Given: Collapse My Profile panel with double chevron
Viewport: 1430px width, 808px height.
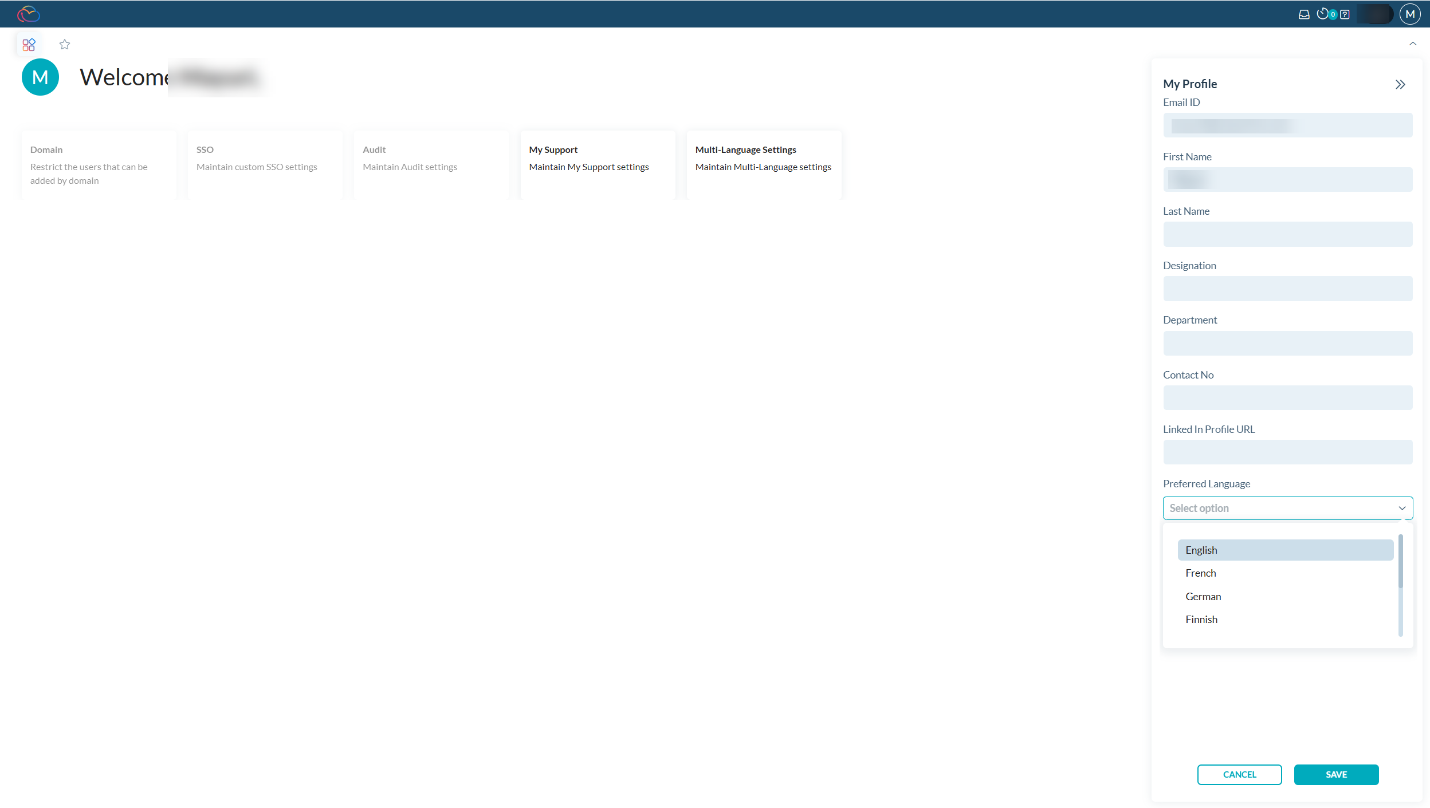Looking at the screenshot, I should click(1400, 85).
